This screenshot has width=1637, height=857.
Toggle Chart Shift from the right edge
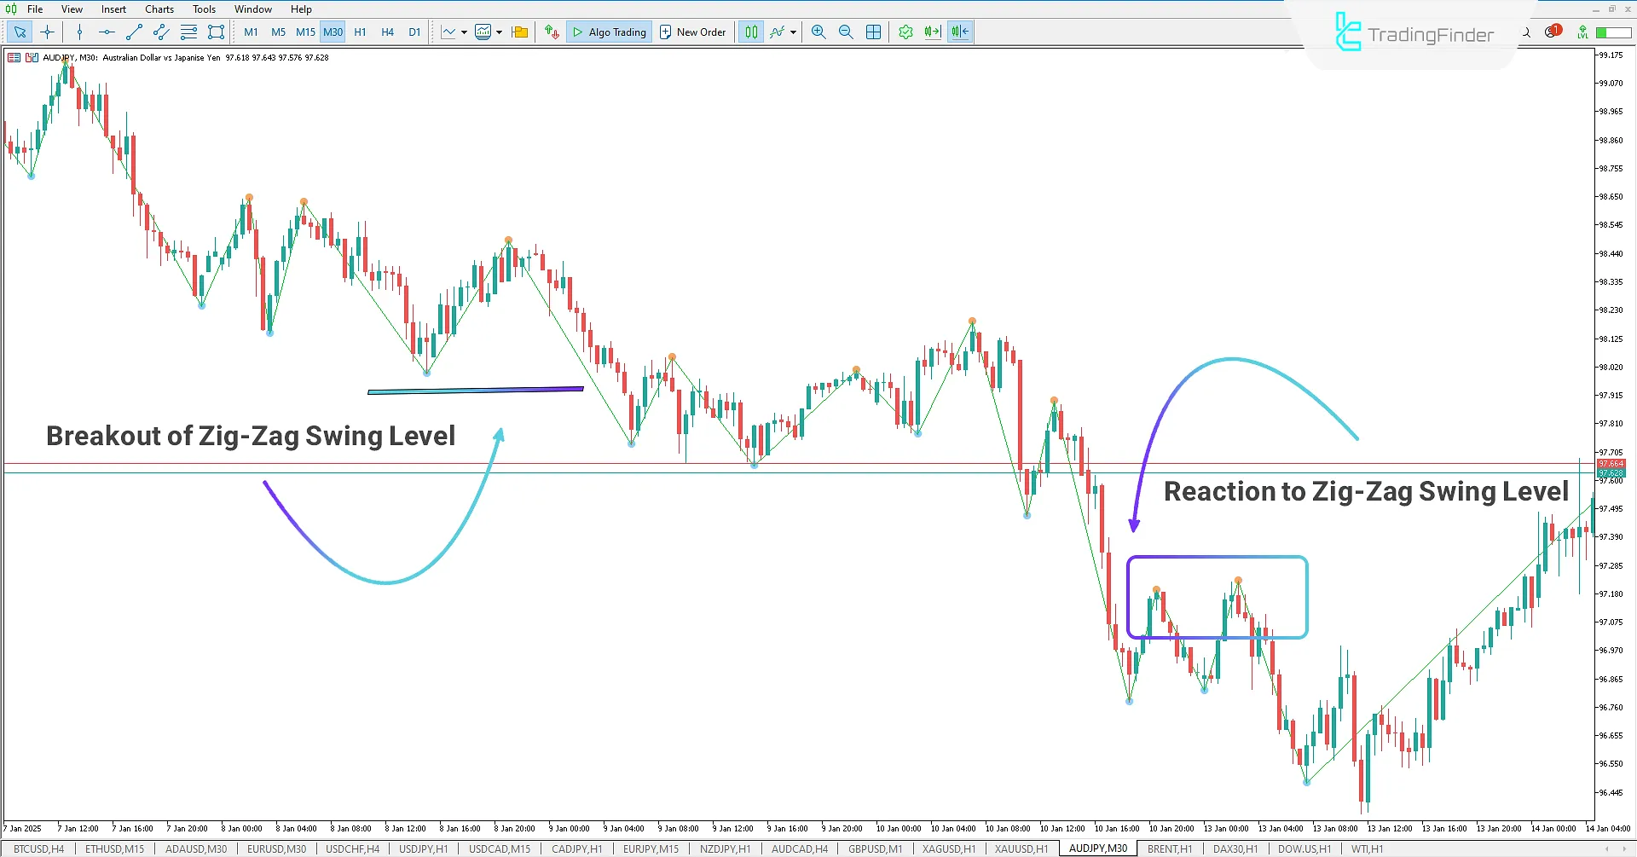coord(958,32)
